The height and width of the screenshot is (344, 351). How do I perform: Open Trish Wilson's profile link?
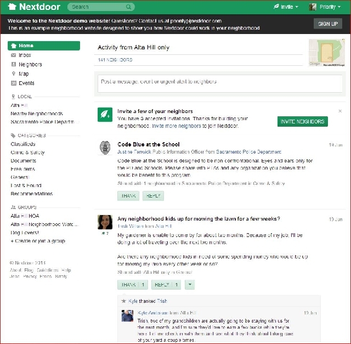point(131,226)
